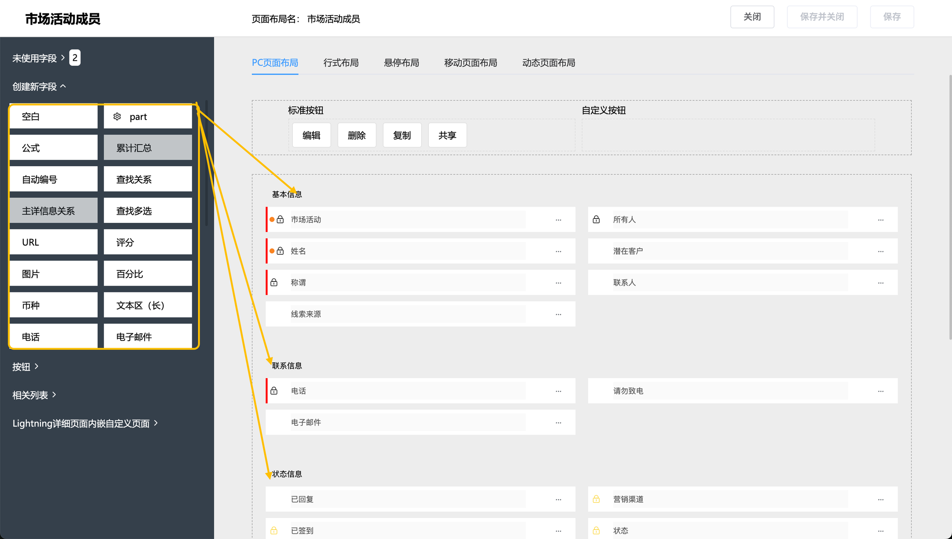Switch to 行式布局 tab
The width and height of the screenshot is (952, 539).
[x=341, y=63]
